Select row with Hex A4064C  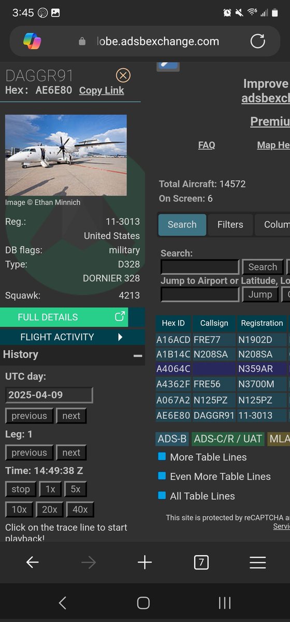pos(223,370)
